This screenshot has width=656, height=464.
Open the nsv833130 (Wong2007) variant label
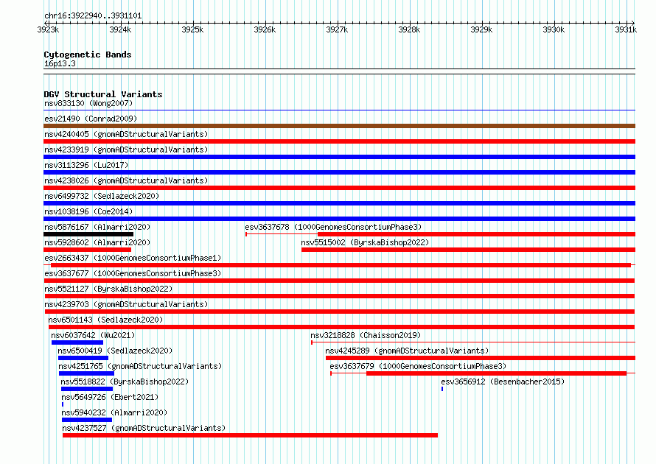tap(88, 103)
